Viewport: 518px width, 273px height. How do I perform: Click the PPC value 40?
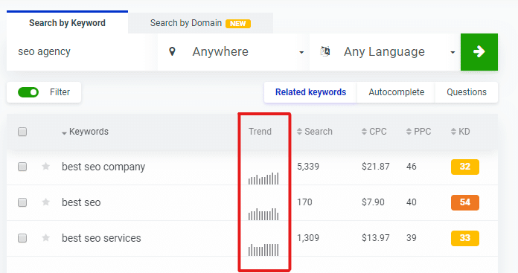click(412, 202)
